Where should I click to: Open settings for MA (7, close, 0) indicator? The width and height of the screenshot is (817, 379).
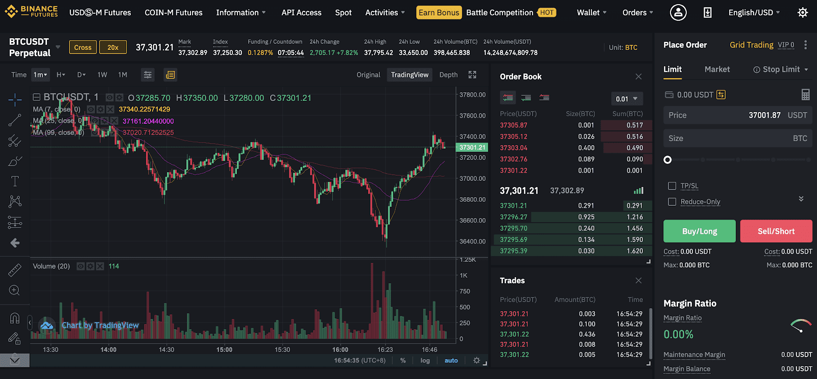tap(101, 109)
